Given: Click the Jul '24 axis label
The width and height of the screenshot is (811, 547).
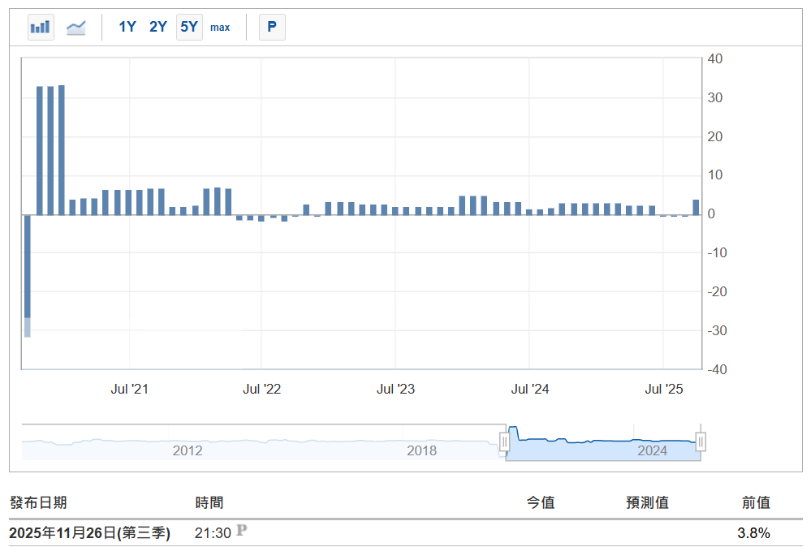Looking at the screenshot, I should 531,389.
